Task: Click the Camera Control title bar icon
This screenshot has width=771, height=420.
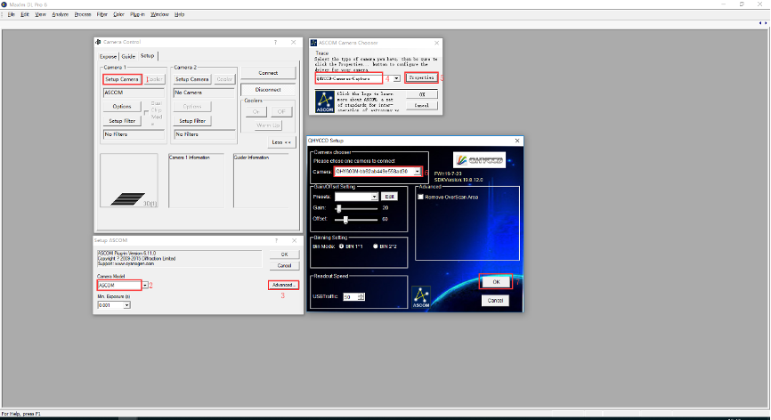Action: point(98,42)
